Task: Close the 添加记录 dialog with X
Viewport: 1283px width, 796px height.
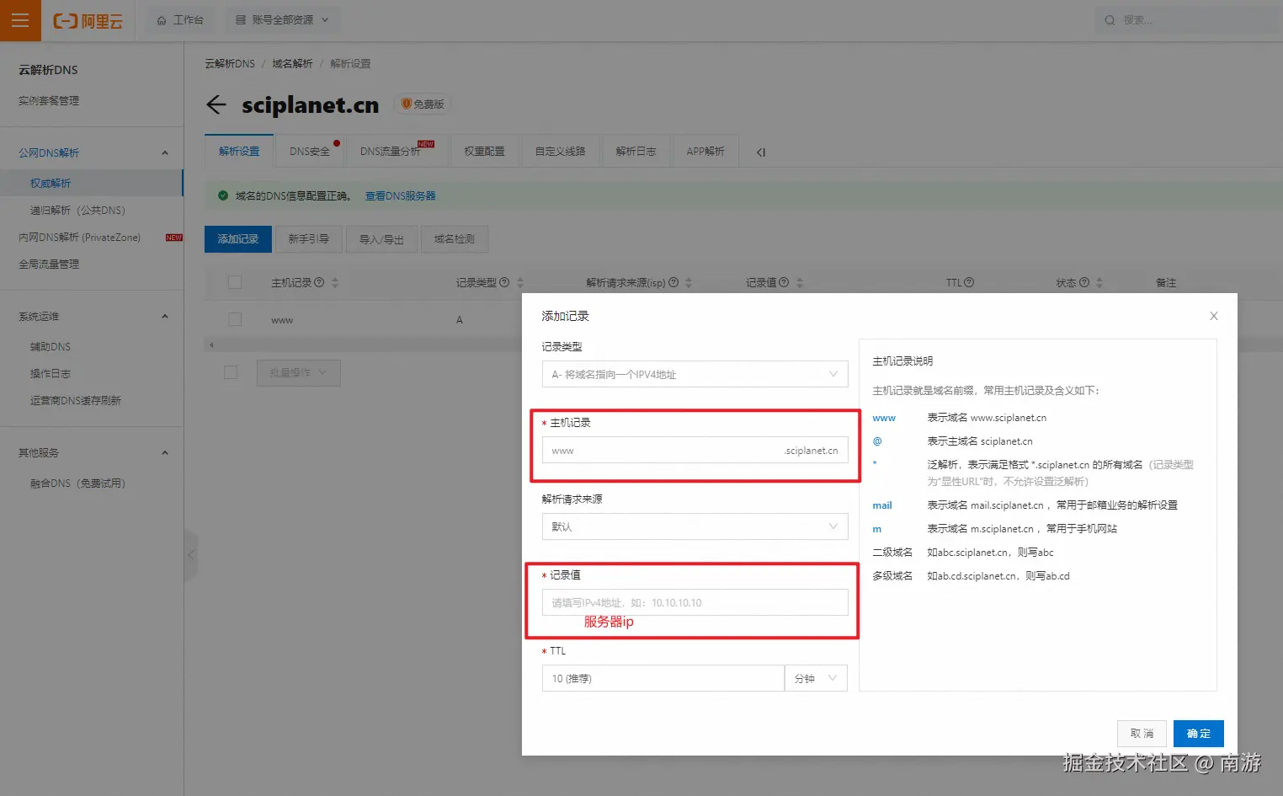Action: (x=1213, y=316)
